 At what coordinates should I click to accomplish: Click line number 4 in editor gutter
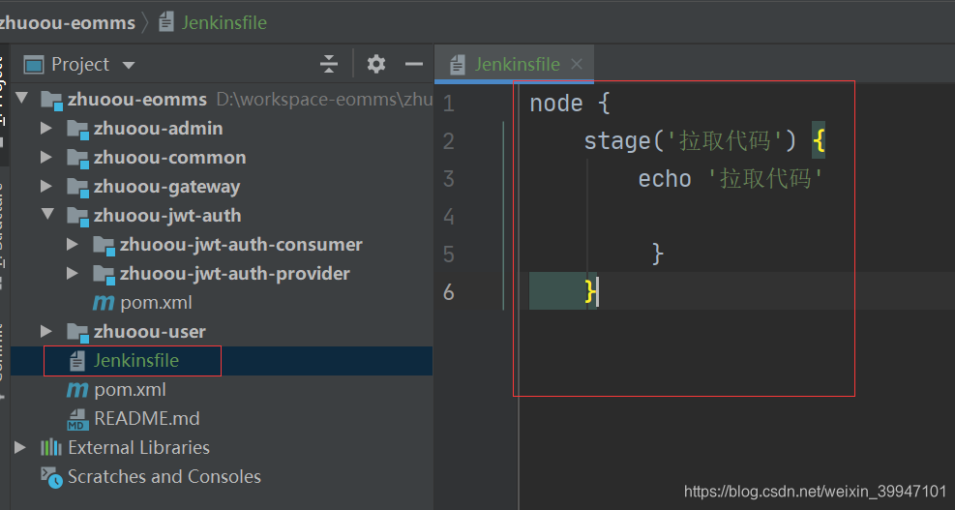point(449,217)
